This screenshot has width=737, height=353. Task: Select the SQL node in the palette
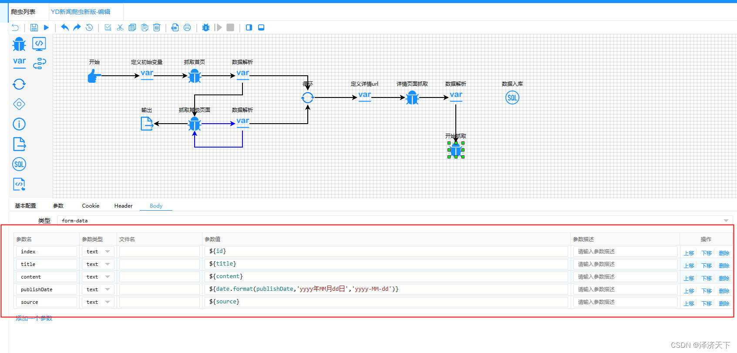[x=19, y=164]
